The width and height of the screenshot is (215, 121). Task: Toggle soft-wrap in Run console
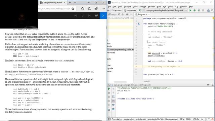[x=113, y=97]
